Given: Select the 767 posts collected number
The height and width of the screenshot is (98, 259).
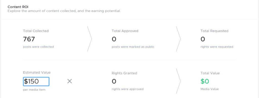Looking at the screenshot, I should pyautogui.click(x=29, y=39).
